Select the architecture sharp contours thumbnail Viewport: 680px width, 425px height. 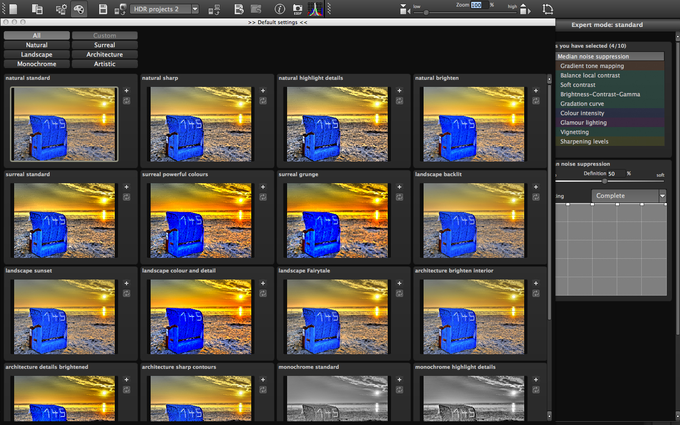click(201, 398)
